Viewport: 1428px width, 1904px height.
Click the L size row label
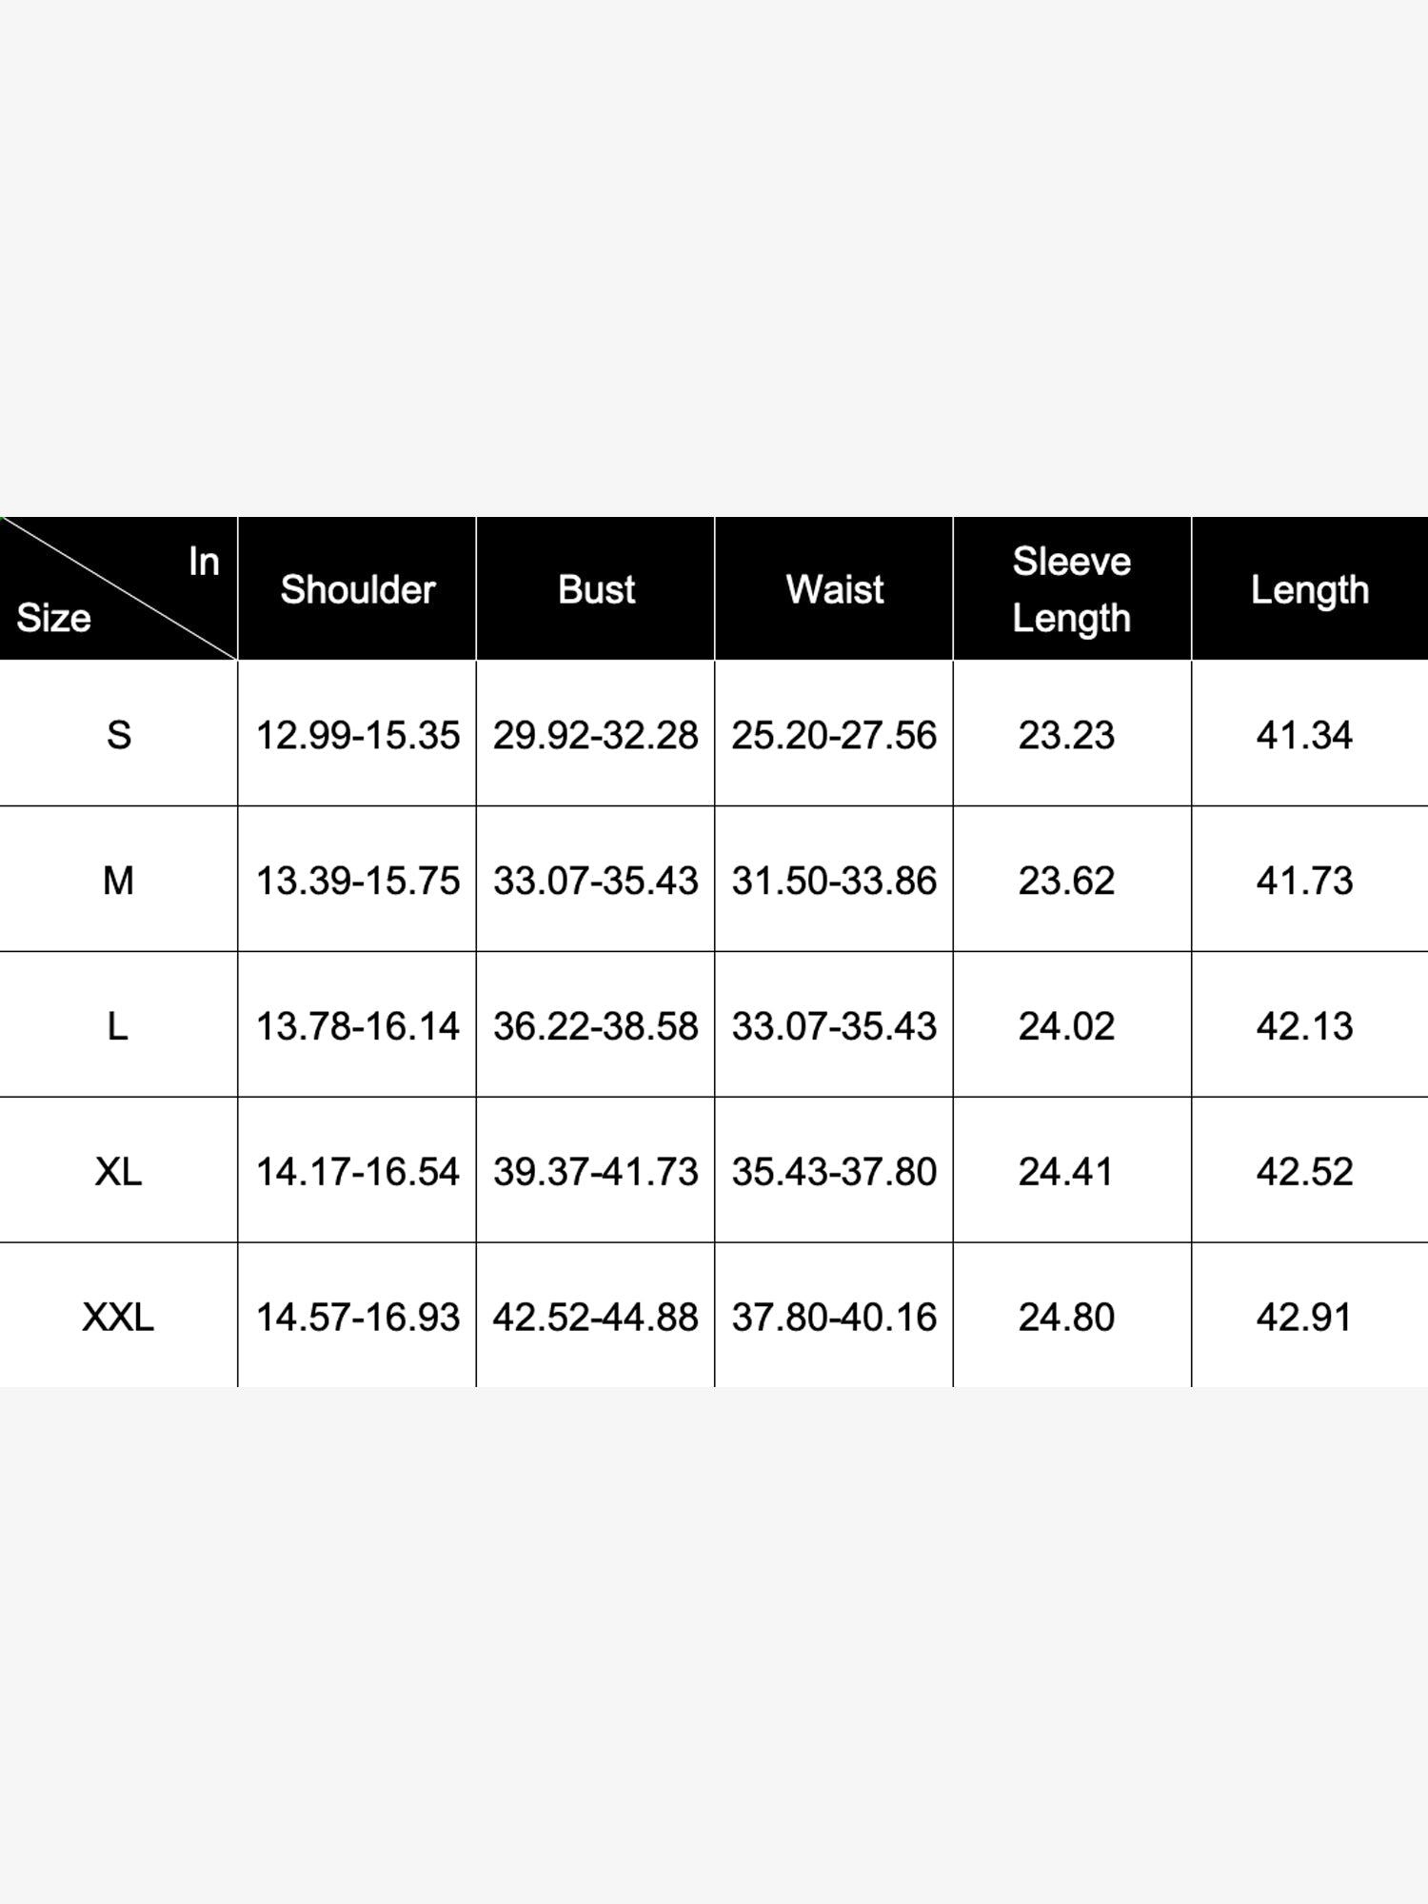[x=117, y=1026]
